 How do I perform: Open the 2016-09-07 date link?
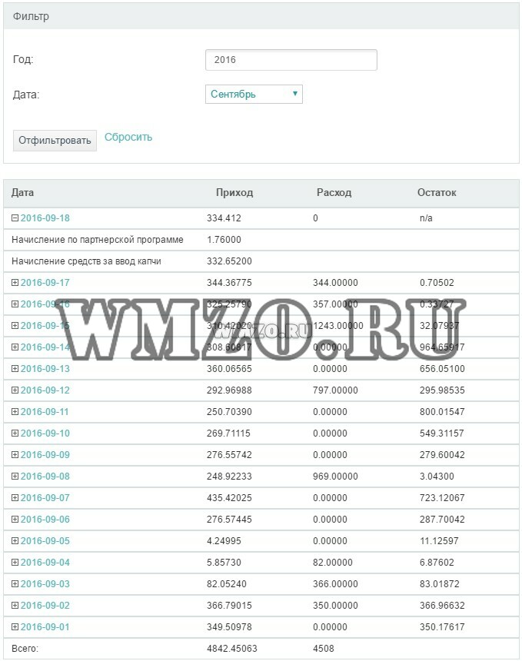(x=45, y=497)
